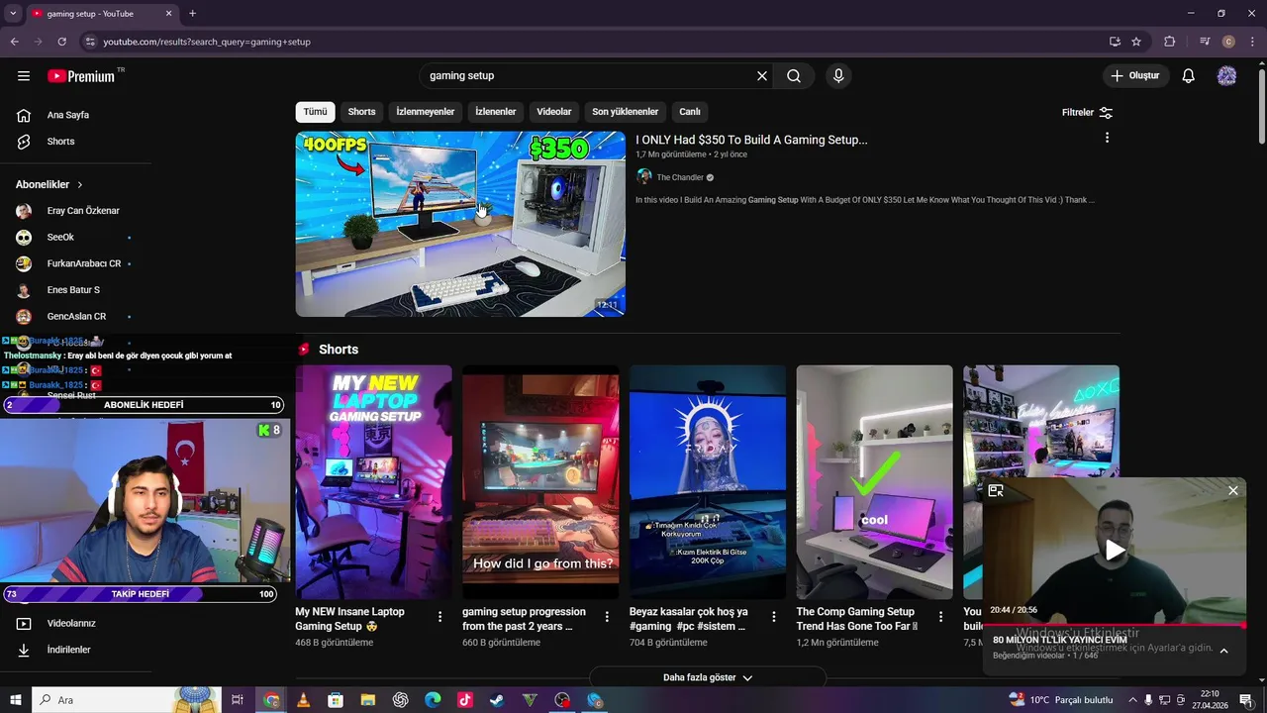Open the notifications bell
Image resolution: width=1267 pixels, height=713 pixels.
[x=1189, y=76]
